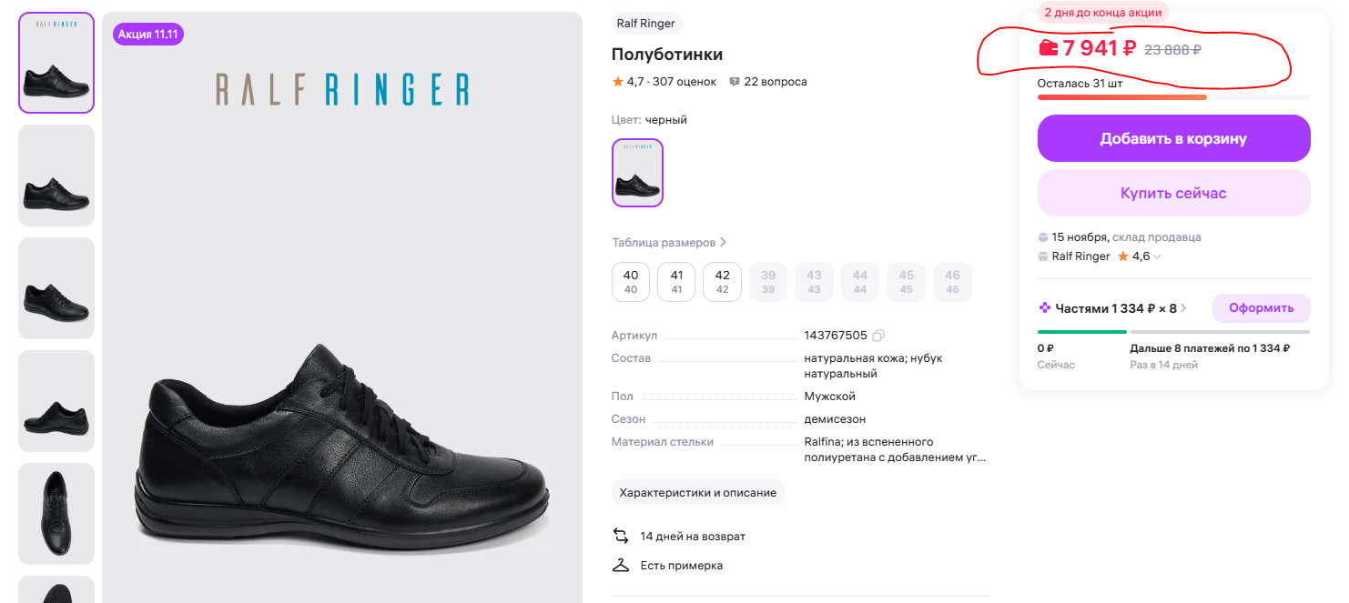This screenshot has height=603, width=1349.
Task: Expand the Таблица размеров size chart
Action: pos(669,243)
